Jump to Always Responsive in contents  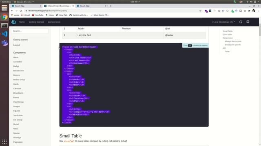coord(233,41)
